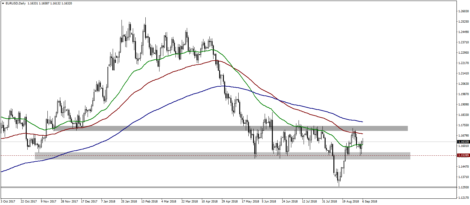Click the 6 Sep 2018 date label

point(370,202)
